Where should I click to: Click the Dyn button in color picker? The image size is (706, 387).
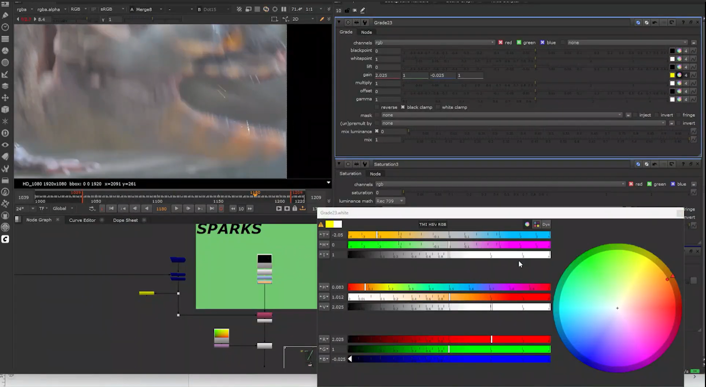coord(546,225)
